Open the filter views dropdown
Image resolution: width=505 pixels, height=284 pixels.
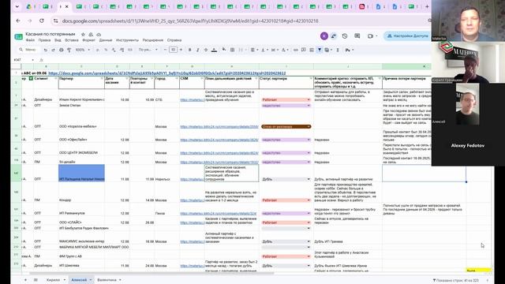coord(328,50)
